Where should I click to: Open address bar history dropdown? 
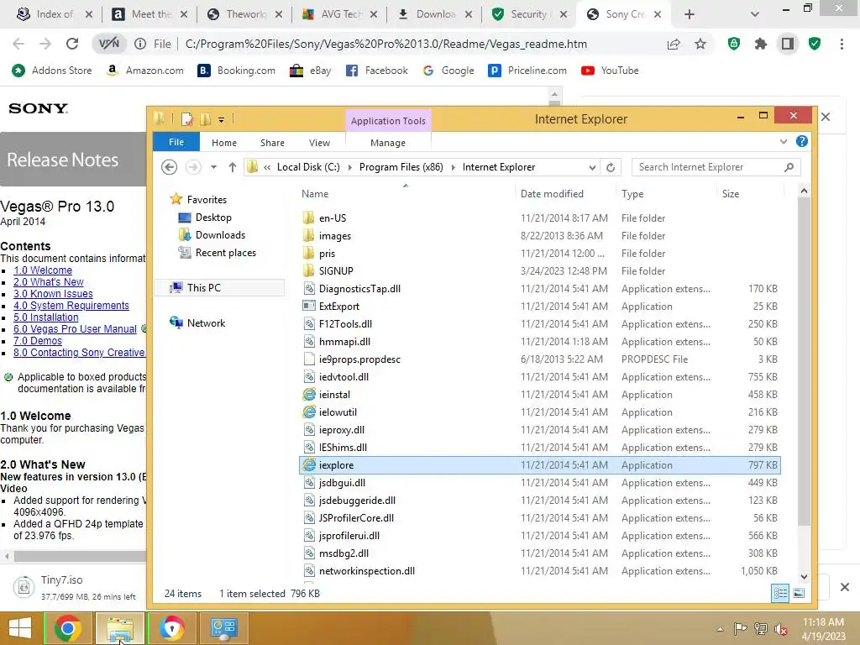[x=592, y=167]
